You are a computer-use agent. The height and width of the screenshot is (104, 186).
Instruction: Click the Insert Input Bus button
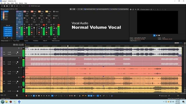[x=123, y=9]
